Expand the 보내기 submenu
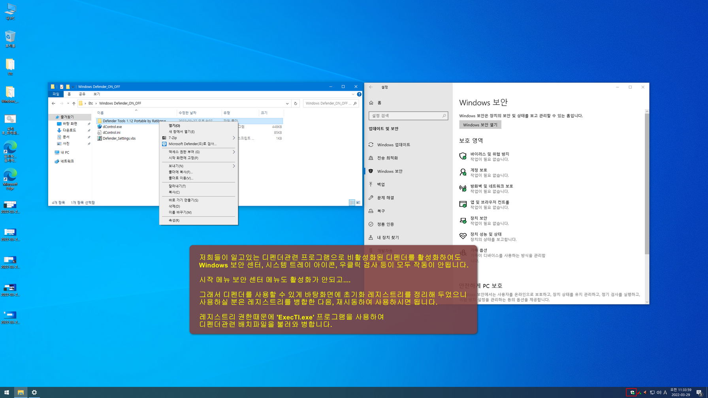 [198, 166]
